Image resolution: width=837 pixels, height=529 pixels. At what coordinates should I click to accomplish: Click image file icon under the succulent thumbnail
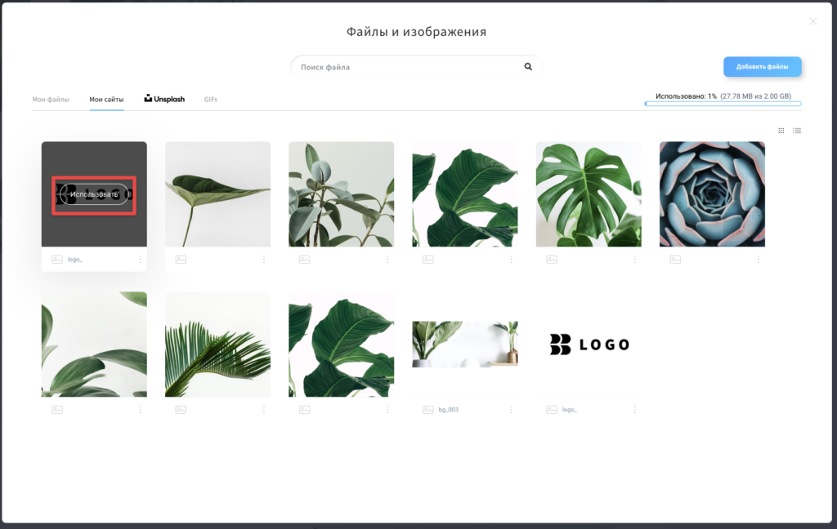[675, 259]
